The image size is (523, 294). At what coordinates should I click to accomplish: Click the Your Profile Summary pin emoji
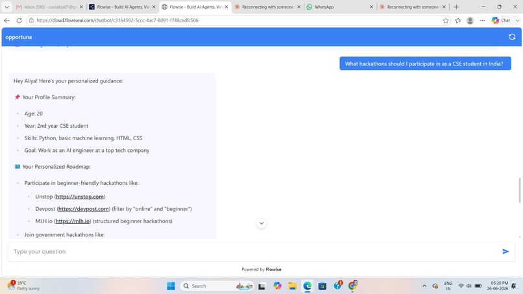pos(18,97)
